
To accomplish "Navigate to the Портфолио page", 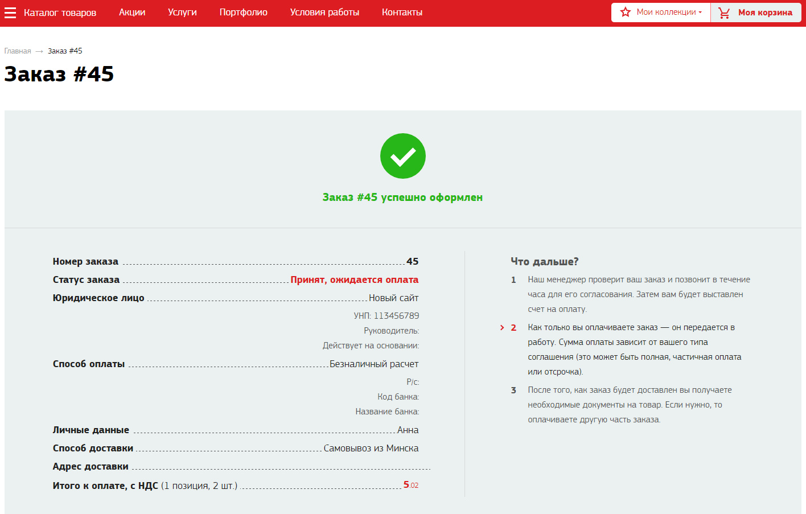I will [x=243, y=13].
